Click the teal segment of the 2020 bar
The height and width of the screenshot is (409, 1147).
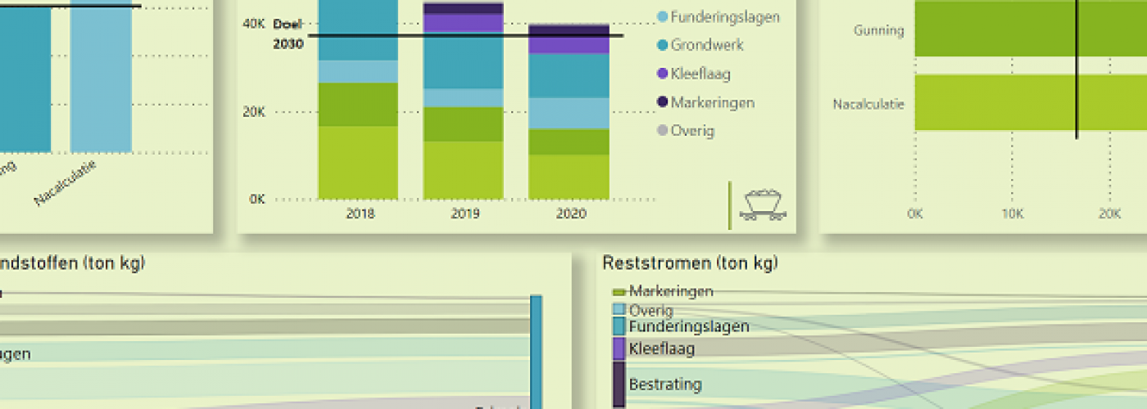click(569, 75)
